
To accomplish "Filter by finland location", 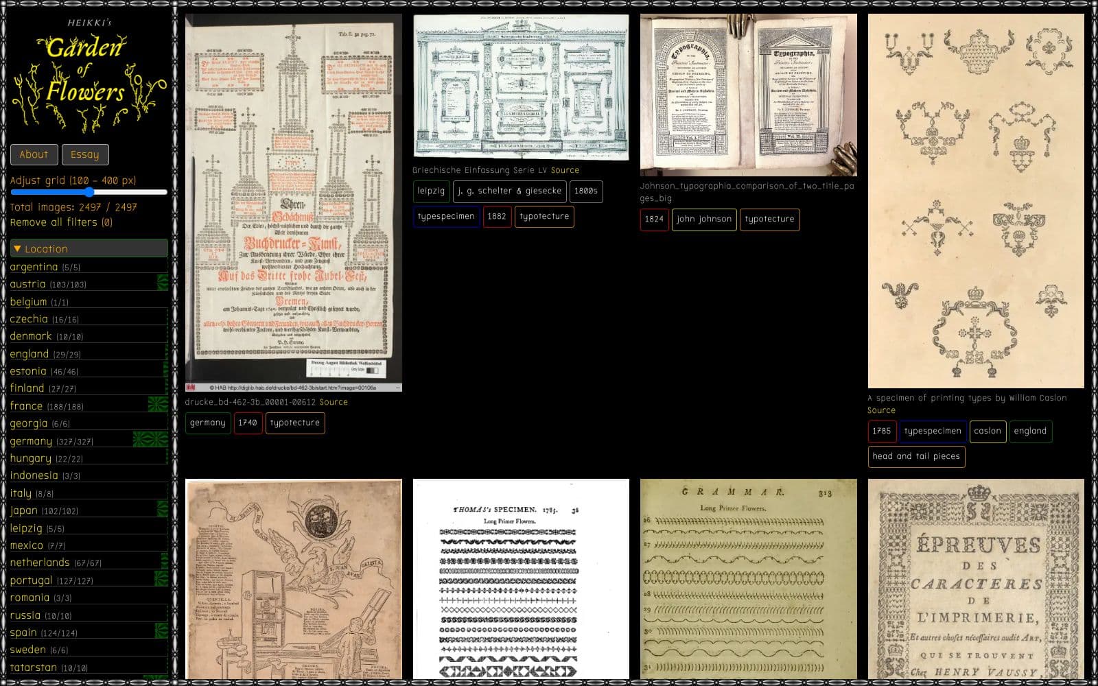I will coord(89,388).
